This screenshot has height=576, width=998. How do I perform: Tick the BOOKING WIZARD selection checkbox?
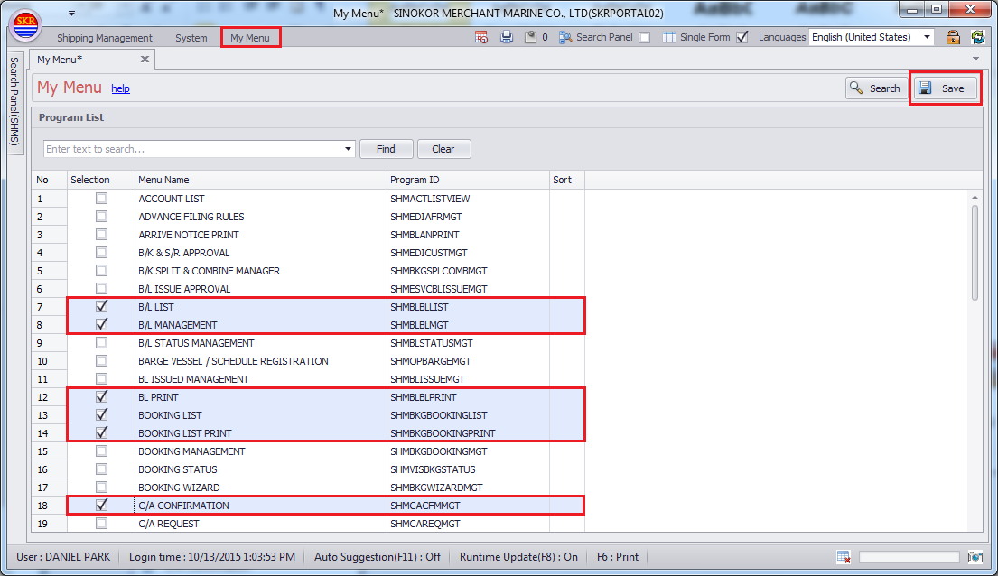point(101,487)
